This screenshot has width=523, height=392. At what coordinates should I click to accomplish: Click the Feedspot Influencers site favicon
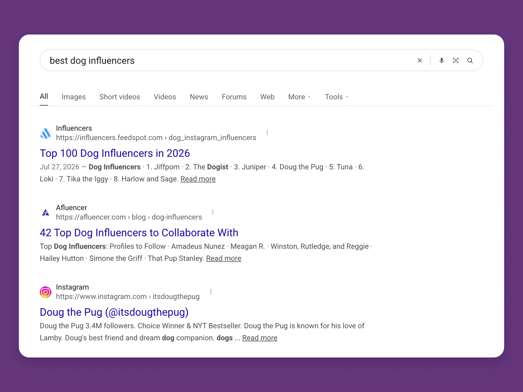[x=45, y=133]
